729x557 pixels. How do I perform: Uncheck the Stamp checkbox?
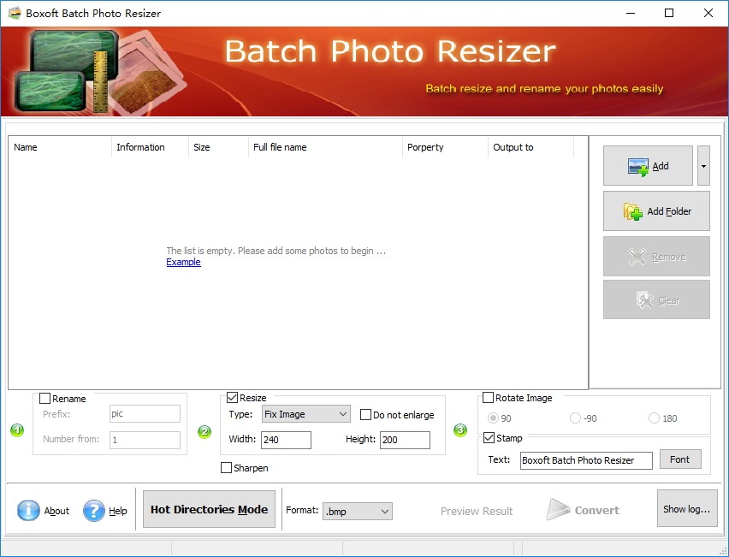point(489,437)
